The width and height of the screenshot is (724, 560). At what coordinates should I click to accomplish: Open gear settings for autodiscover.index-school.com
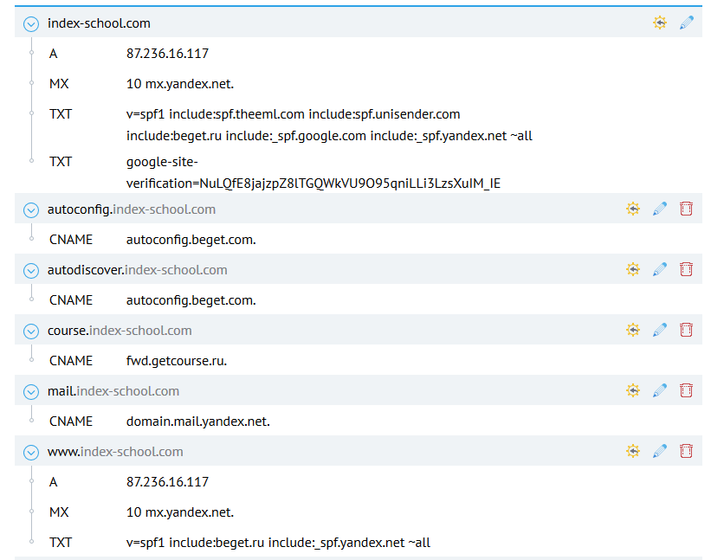coord(634,269)
